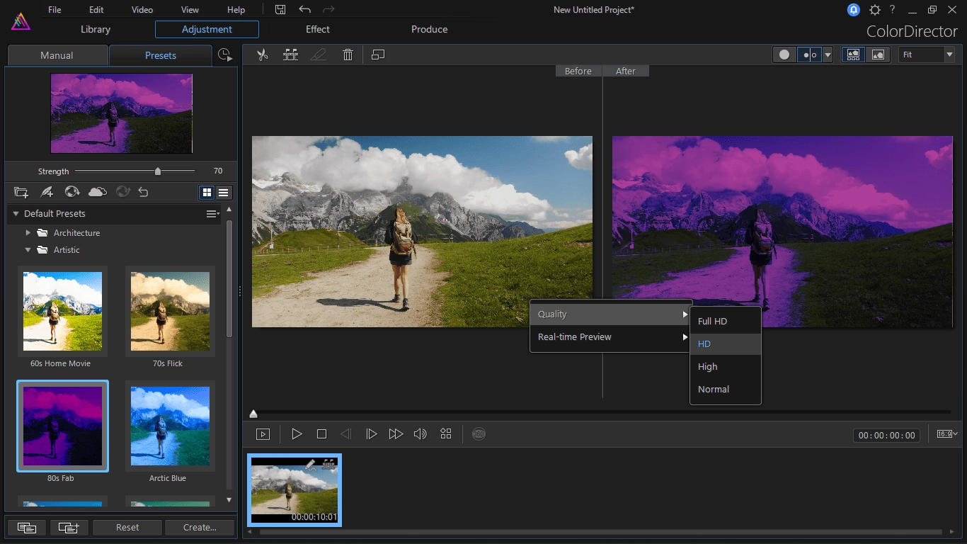Open the cloud presets icon
The height and width of the screenshot is (544, 967).
pos(98,192)
